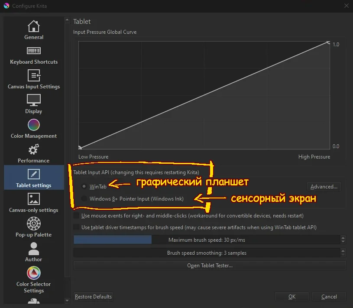Select the WinTab radio button
353x308 pixels.
pyautogui.click(x=84, y=186)
